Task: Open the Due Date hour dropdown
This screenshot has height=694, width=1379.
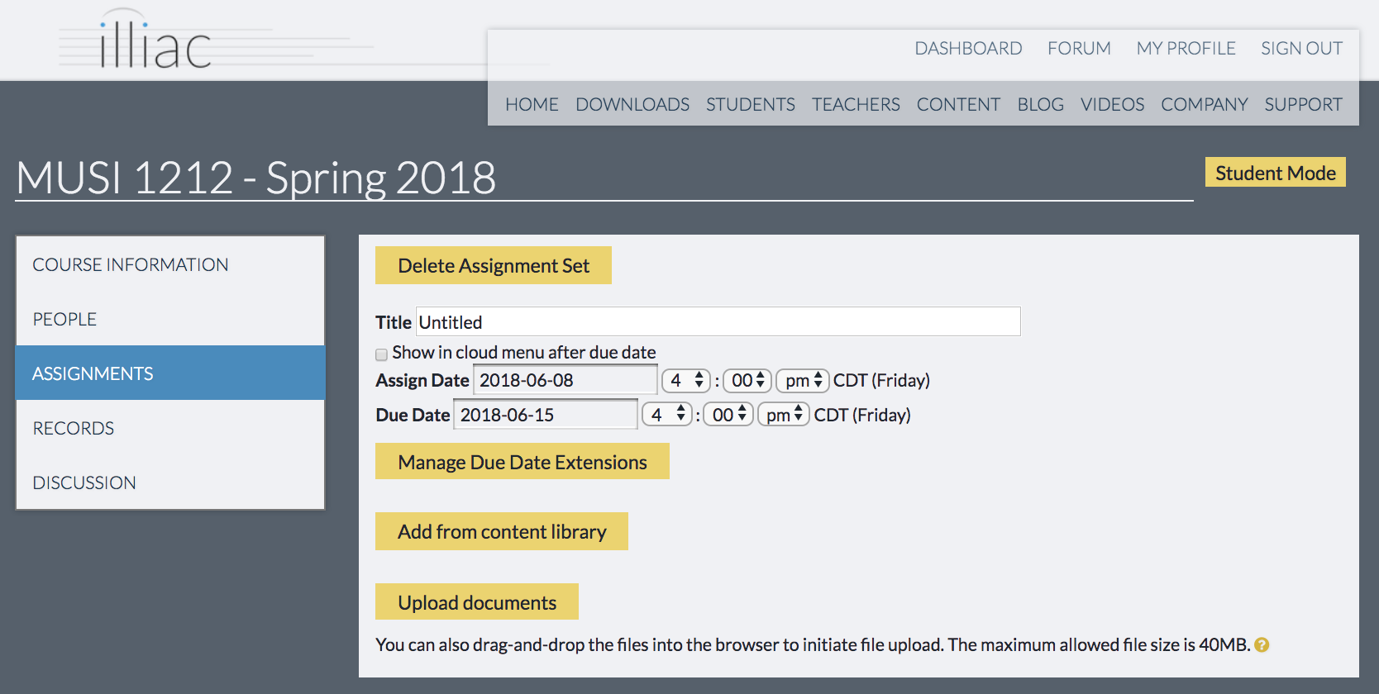Action: 666,415
